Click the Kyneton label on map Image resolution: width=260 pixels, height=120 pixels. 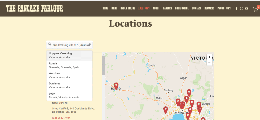(152, 65)
